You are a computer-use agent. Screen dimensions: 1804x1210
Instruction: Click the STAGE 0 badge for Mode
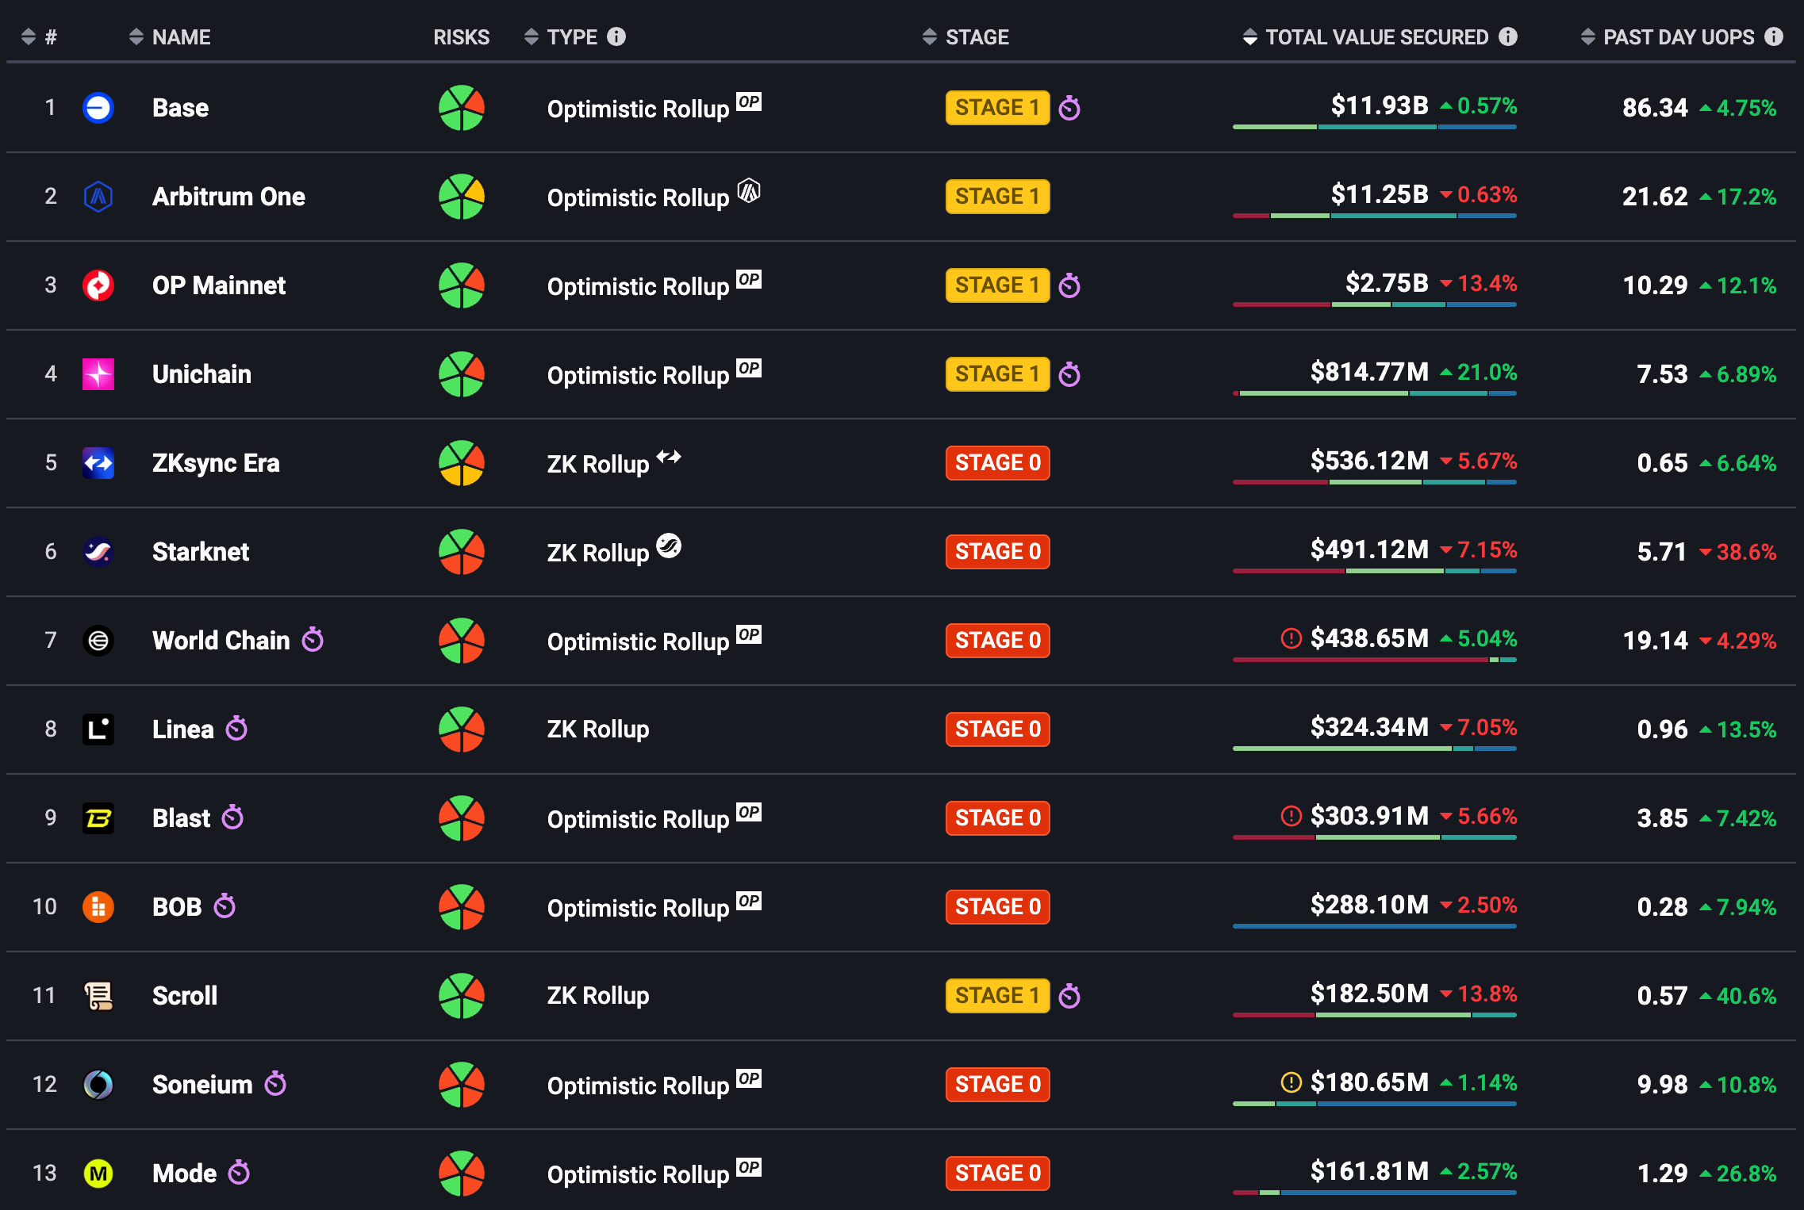pos(997,1174)
